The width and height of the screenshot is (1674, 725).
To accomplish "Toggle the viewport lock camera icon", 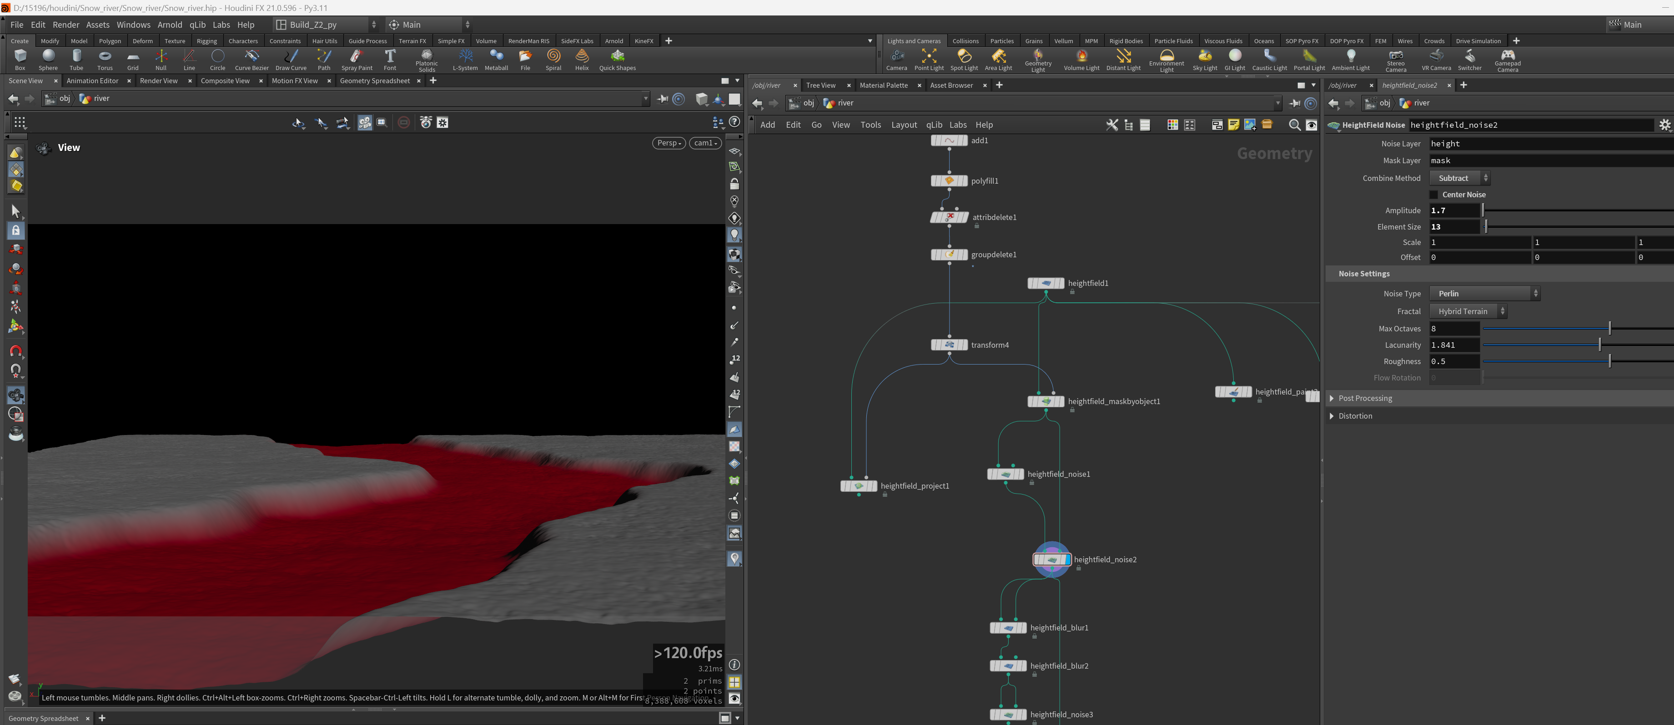I will tap(734, 185).
